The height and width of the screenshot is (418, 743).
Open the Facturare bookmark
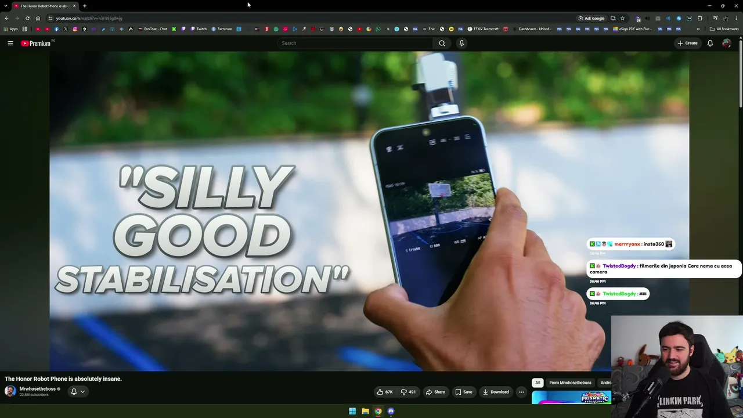[222, 29]
